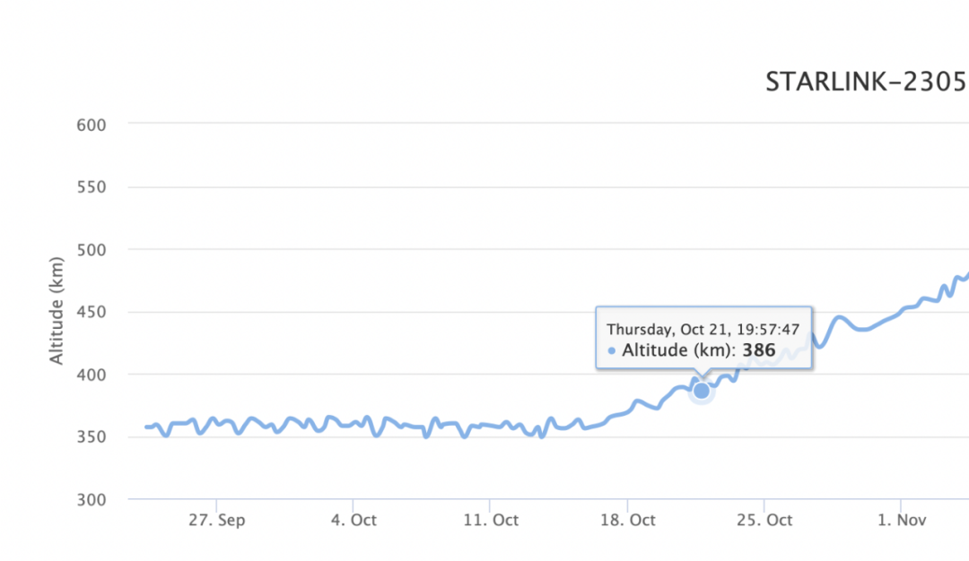Click the STARLINK-2305 chart title
The width and height of the screenshot is (969, 561).
click(x=867, y=82)
